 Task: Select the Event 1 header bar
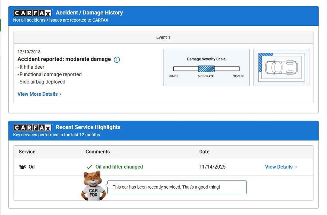[x=163, y=37]
